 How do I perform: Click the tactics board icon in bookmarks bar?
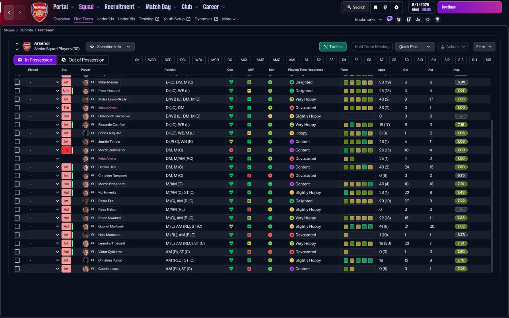tap(408, 19)
